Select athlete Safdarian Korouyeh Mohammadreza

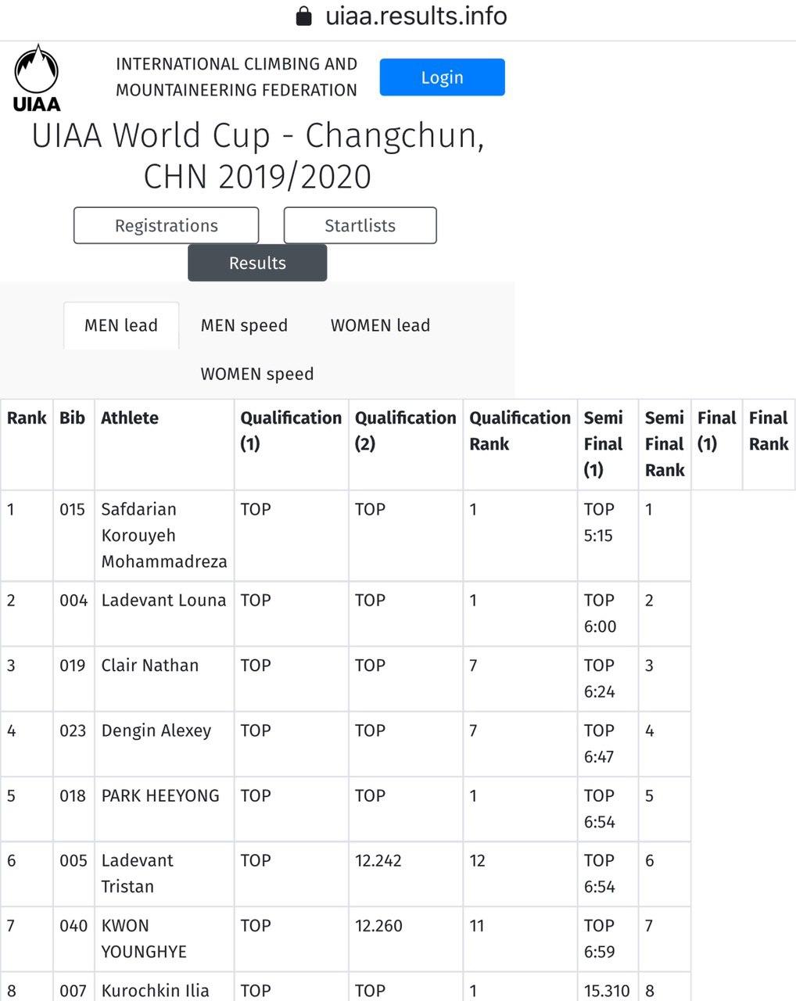[x=163, y=536]
